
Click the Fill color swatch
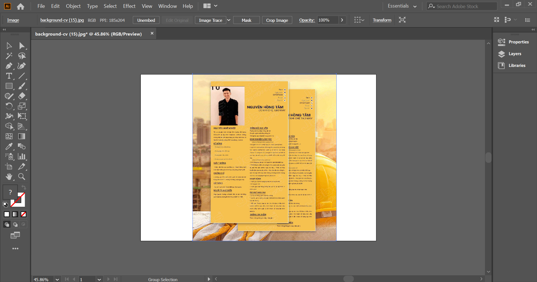[x=10, y=192]
